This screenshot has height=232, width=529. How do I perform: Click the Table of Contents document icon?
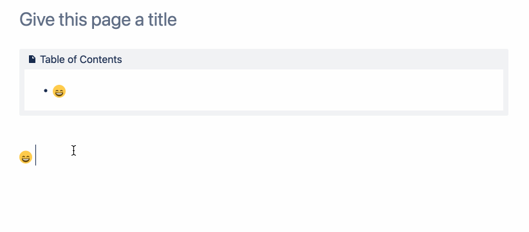pos(32,59)
